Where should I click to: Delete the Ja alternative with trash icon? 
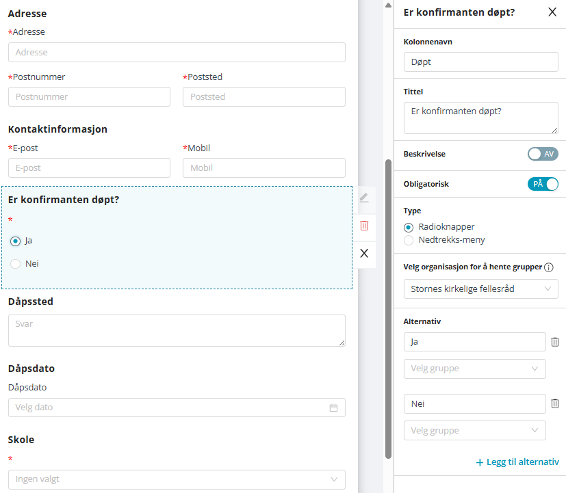[x=555, y=342]
